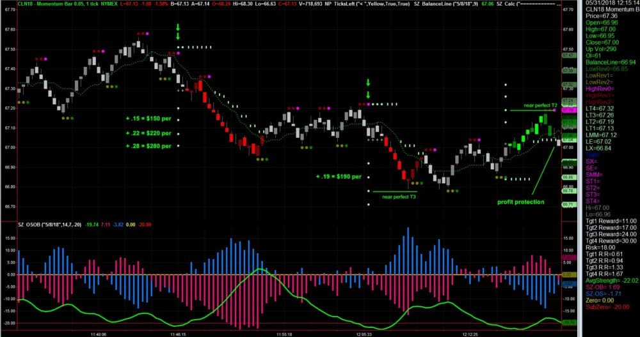Viewport: 640px width, 337px height.
Task: Click the 11:46:15 time axis label
Action: coord(179,334)
